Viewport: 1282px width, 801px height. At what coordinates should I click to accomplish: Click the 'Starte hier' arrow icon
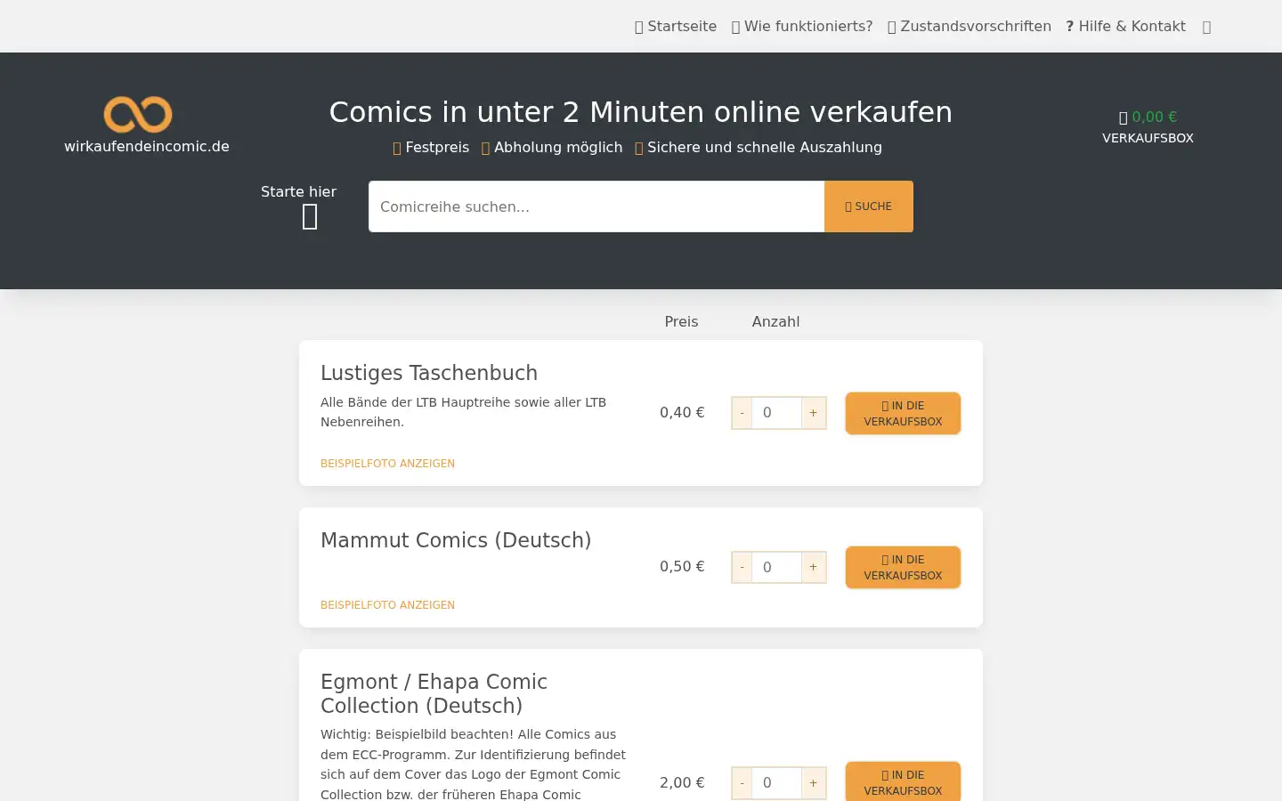point(310,217)
